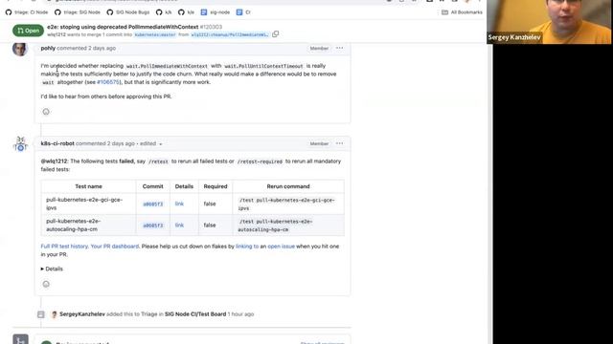This screenshot has width=613, height=344.
Task: Expand the Details disclosure triangle
Action: coord(52,269)
